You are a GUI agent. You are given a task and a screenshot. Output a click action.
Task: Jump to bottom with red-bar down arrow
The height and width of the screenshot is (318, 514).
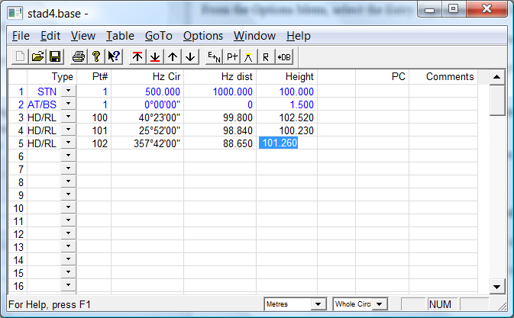coord(155,56)
